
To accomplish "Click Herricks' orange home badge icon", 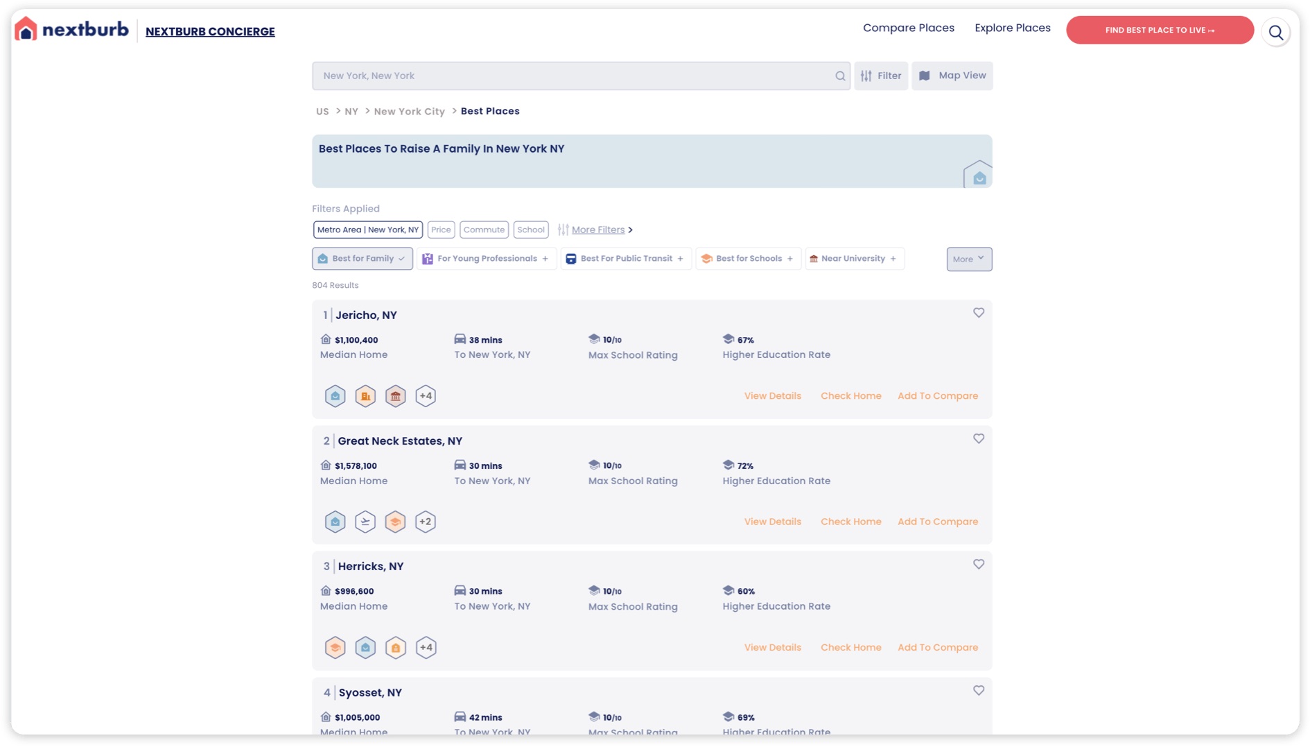I will (x=395, y=648).
